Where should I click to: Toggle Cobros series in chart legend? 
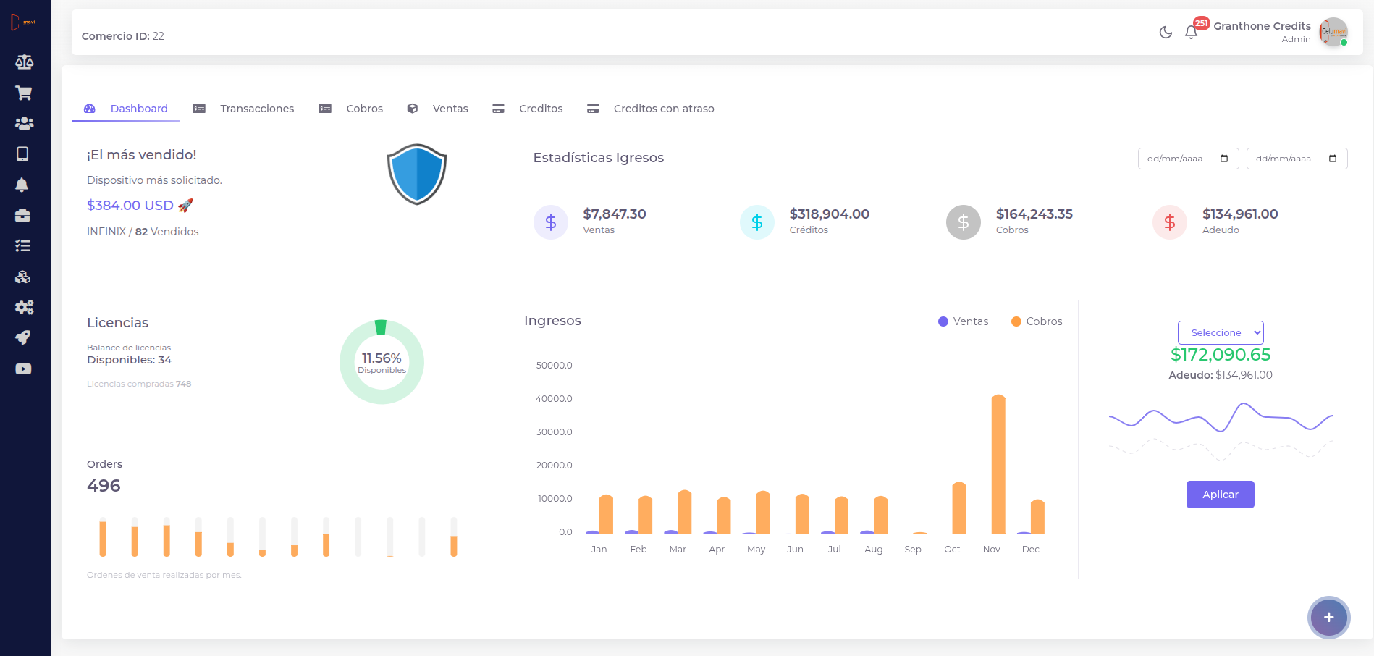1037,321
